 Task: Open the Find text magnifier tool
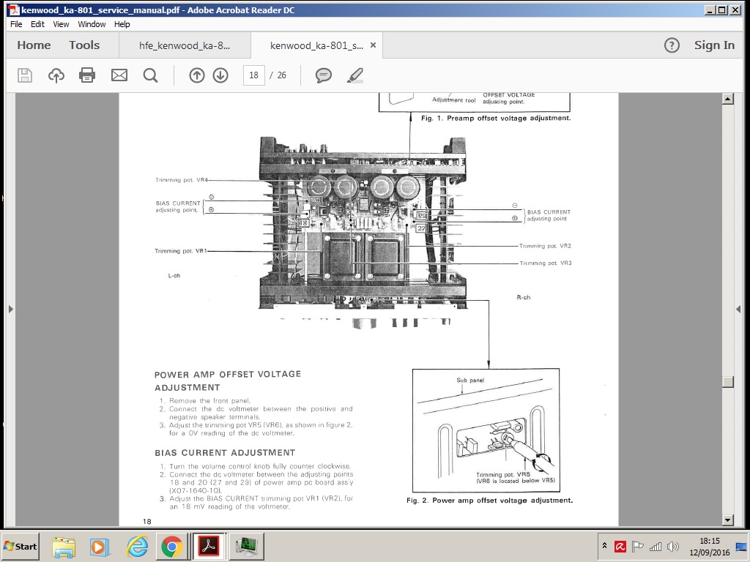150,75
